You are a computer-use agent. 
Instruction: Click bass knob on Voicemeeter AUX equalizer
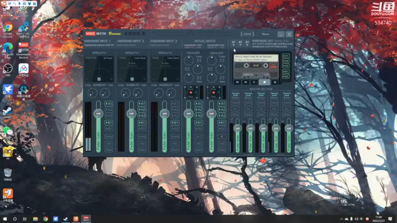(212, 78)
